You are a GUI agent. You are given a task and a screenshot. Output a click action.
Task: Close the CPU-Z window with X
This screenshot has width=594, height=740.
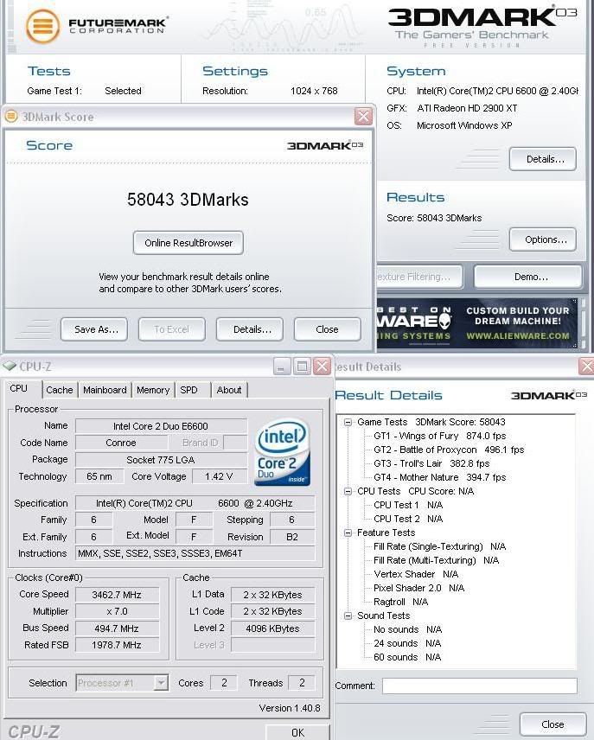[322, 367]
